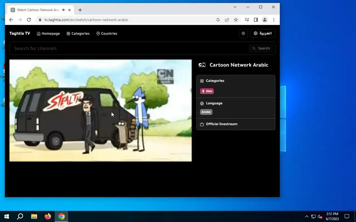Bookmark this page with star icon
The height and width of the screenshot is (222, 356).
pos(236,20)
